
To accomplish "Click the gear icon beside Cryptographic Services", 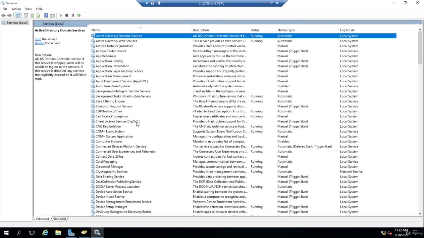I will pyautogui.click(x=93, y=172).
